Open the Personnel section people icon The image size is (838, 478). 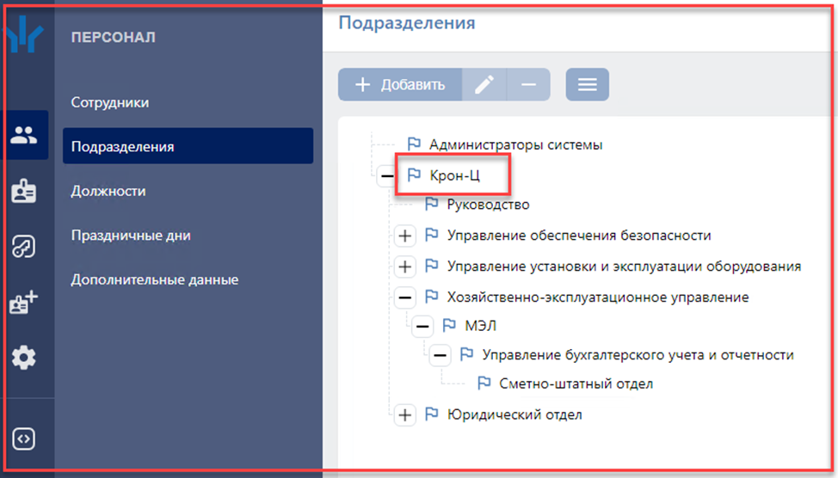[24, 135]
